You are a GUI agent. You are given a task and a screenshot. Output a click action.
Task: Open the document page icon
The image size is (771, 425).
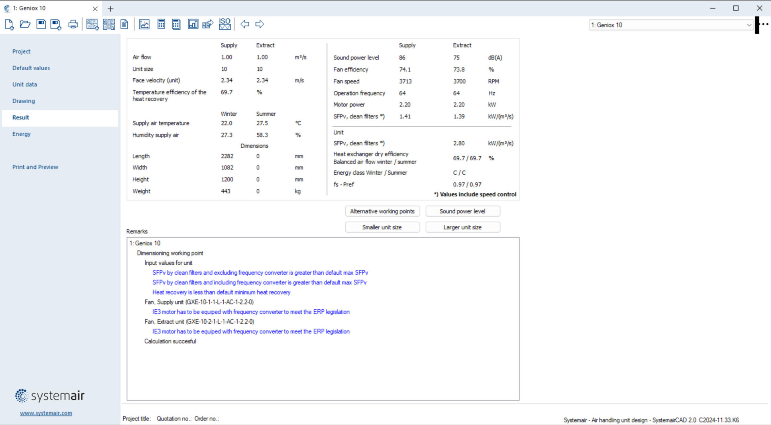tap(124, 25)
